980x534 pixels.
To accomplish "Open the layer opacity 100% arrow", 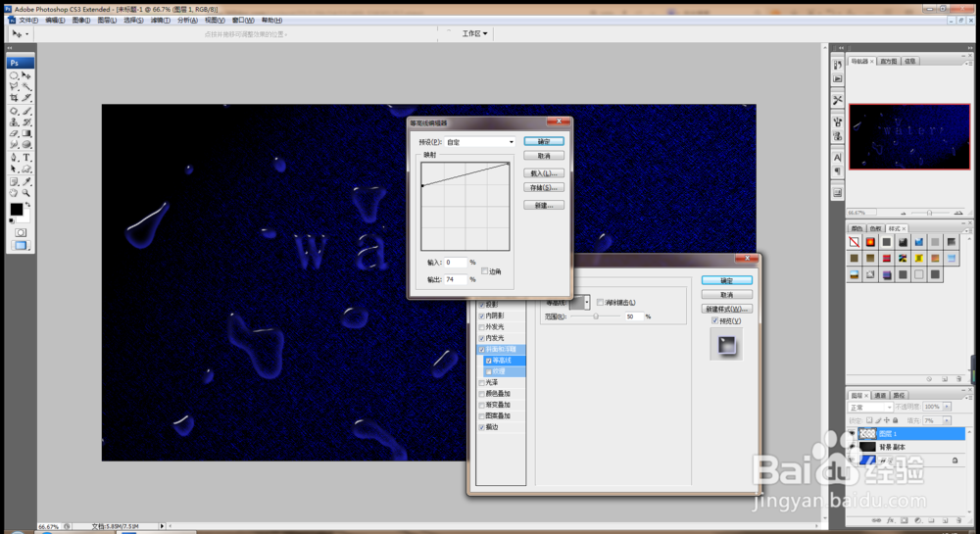I will (948, 407).
